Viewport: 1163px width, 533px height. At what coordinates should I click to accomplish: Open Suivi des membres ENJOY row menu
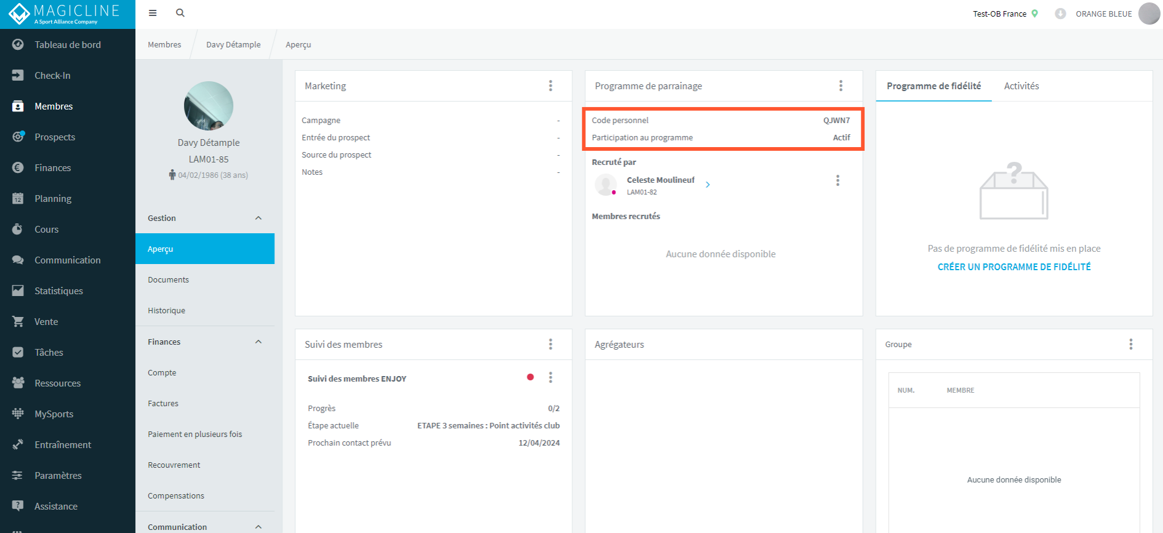(551, 377)
